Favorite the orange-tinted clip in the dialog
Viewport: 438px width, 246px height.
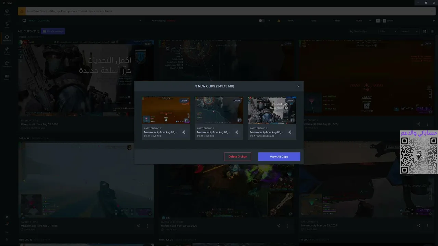pyautogui.click(x=186, y=120)
